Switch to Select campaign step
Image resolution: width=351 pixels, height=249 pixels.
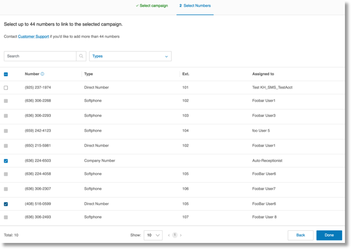152,6
